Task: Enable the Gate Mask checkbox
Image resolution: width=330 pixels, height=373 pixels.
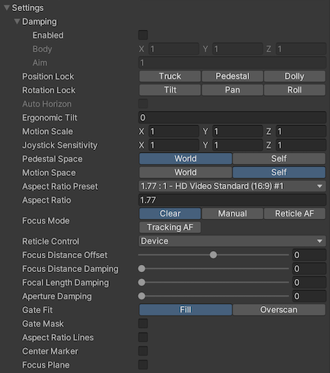Action: 143,324
